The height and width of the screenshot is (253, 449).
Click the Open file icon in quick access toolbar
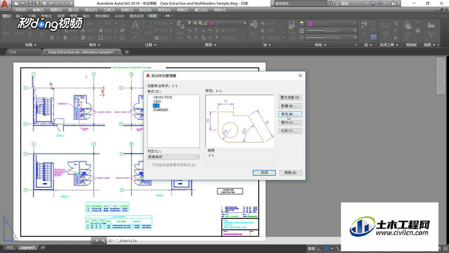tap(23, 3)
